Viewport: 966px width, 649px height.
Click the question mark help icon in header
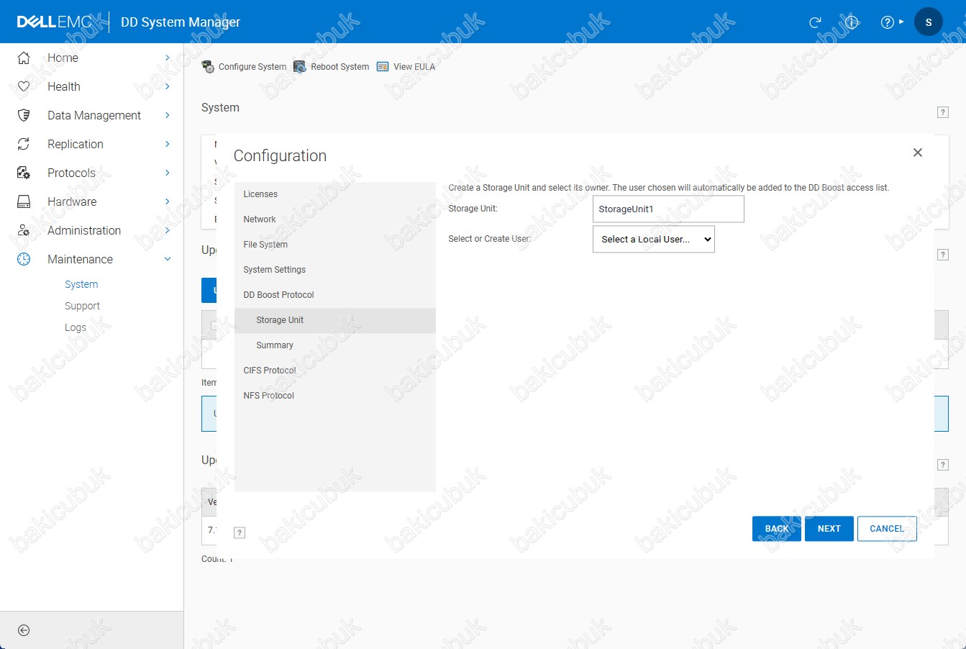pyautogui.click(x=888, y=22)
